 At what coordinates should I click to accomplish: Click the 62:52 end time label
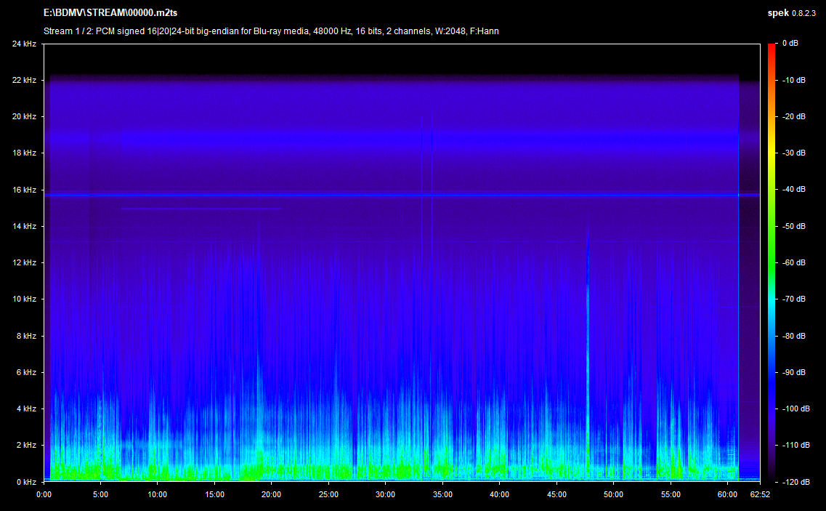[760, 494]
